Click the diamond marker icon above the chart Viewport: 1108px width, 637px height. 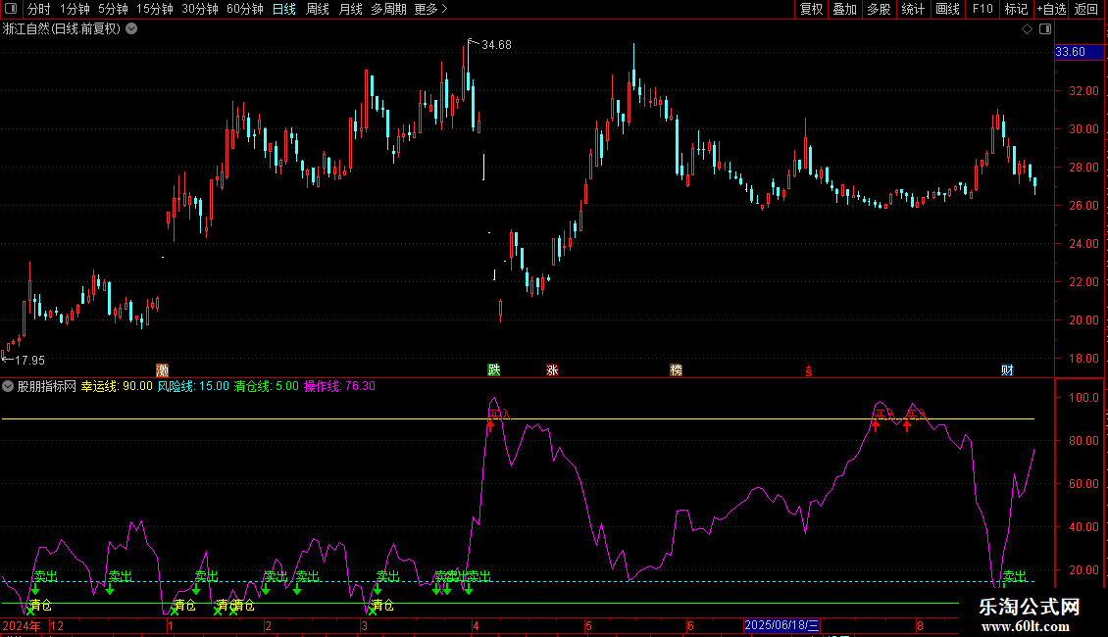tap(1028, 29)
